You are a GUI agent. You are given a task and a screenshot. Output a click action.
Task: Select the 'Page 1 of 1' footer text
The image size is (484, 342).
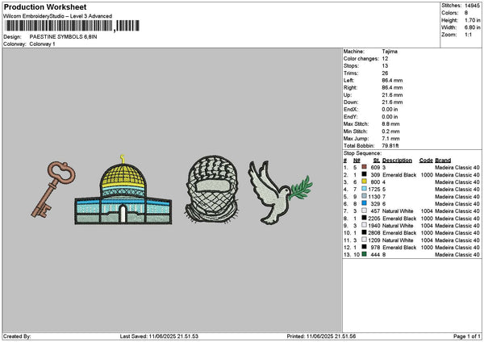tap(467, 336)
